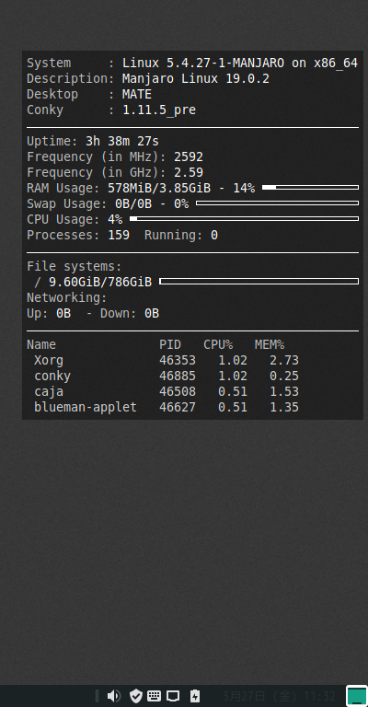Click the teal show-desktop button

click(x=357, y=696)
